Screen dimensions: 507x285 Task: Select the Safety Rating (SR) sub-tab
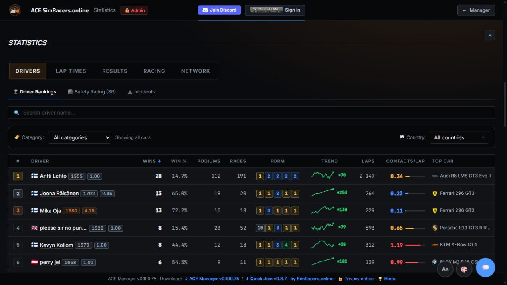click(x=92, y=92)
